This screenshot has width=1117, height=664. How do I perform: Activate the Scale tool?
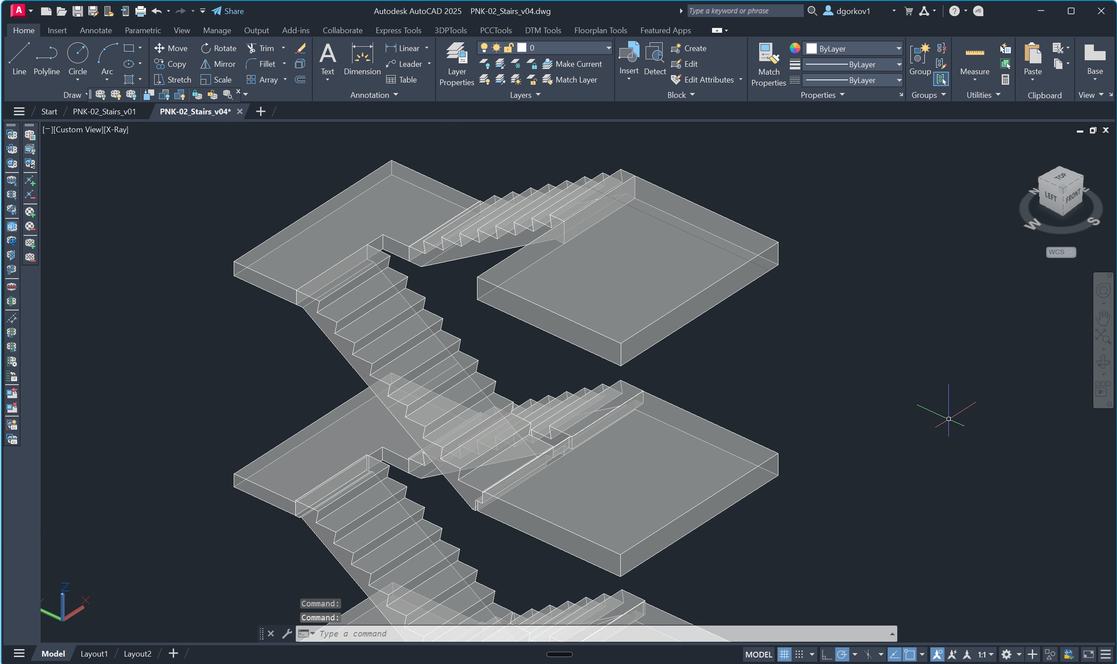216,79
